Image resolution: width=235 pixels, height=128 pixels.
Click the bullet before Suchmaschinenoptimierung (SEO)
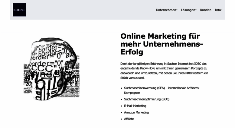click(121, 99)
